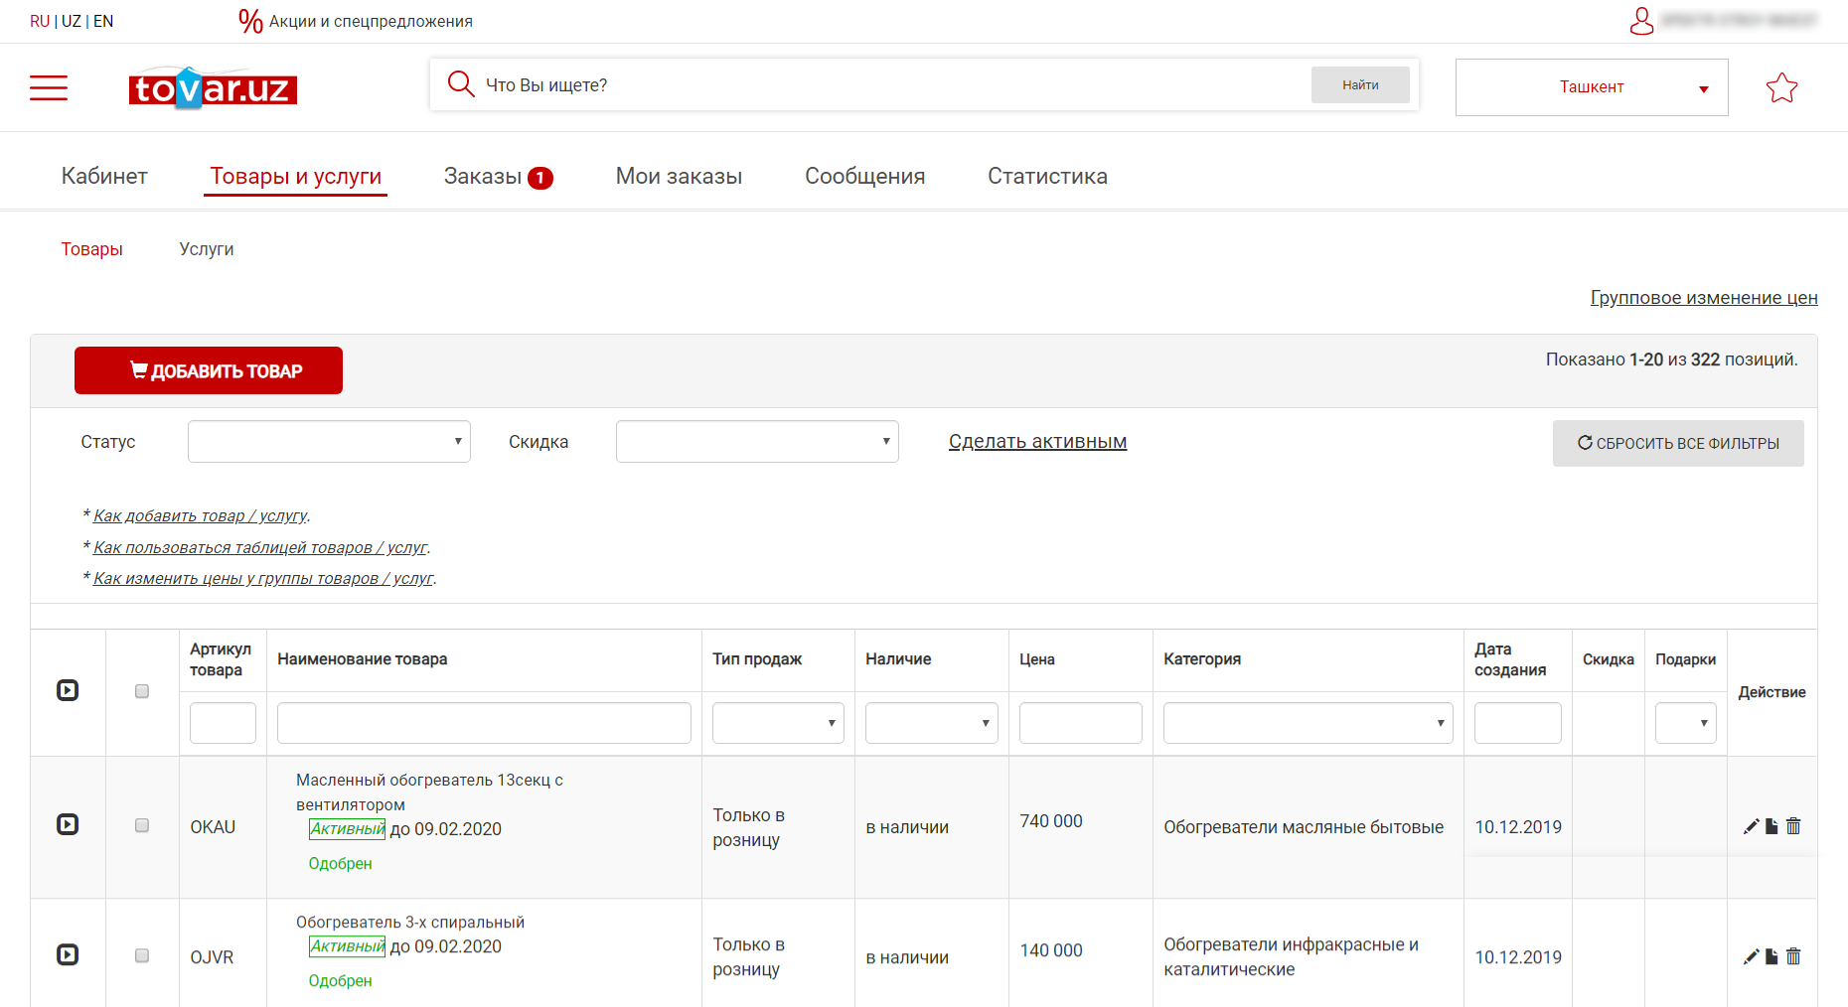Open the Сообщения tab
Viewport: 1848px width, 1007px height.
(864, 176)
